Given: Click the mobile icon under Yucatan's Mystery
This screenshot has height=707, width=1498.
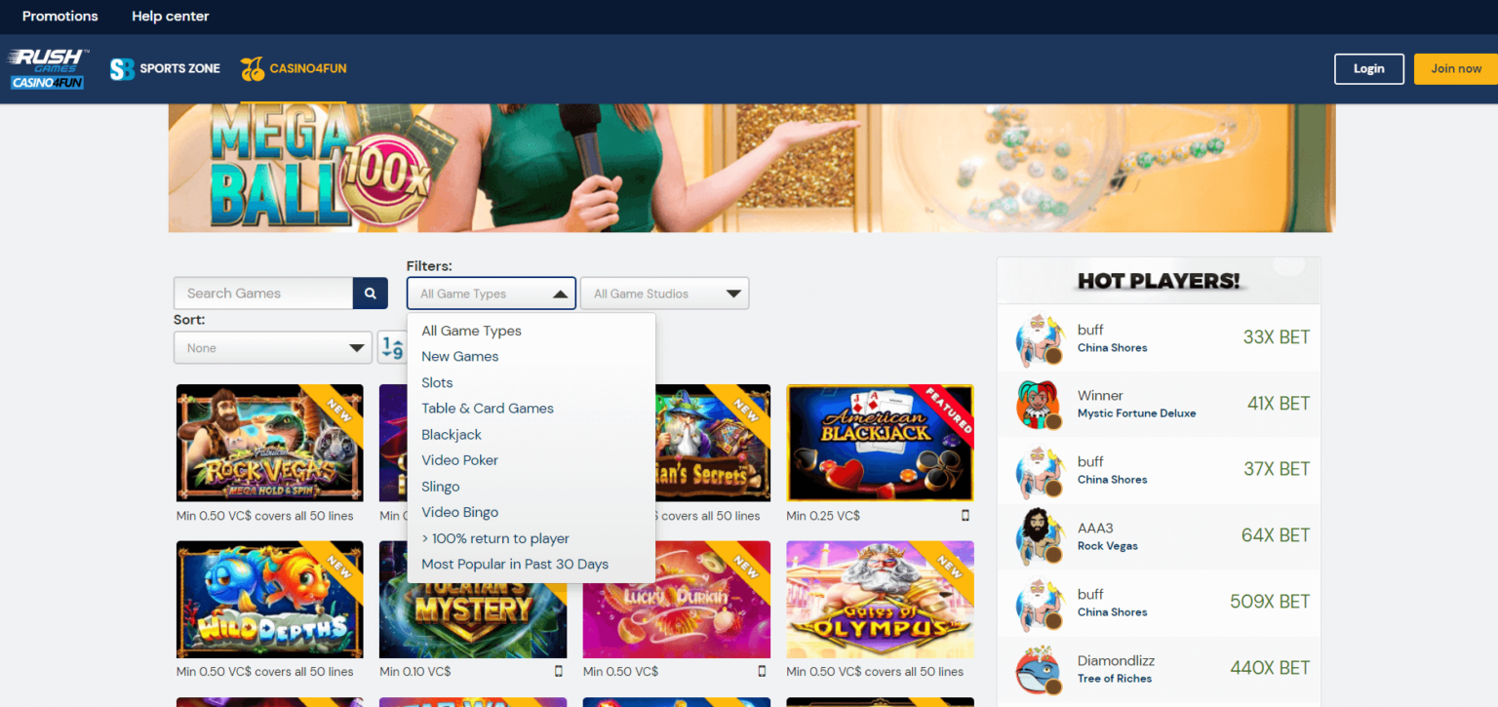Looking at the screenshot, I should [559, 671].
